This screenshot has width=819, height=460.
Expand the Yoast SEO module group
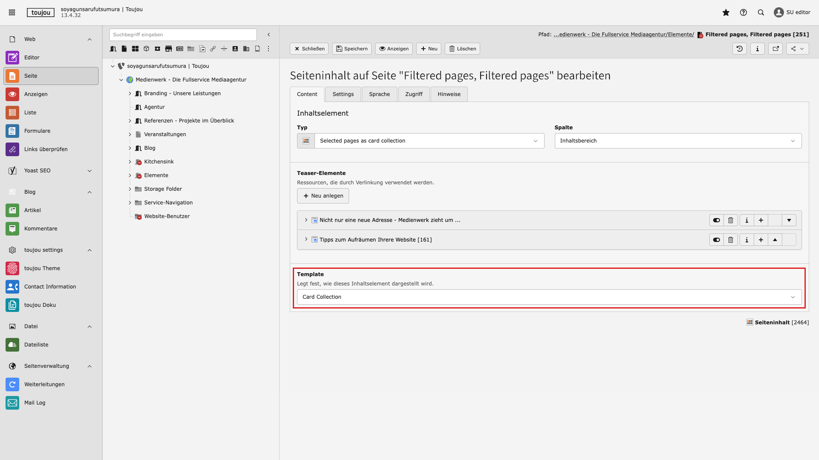click(x=51, y=171)
